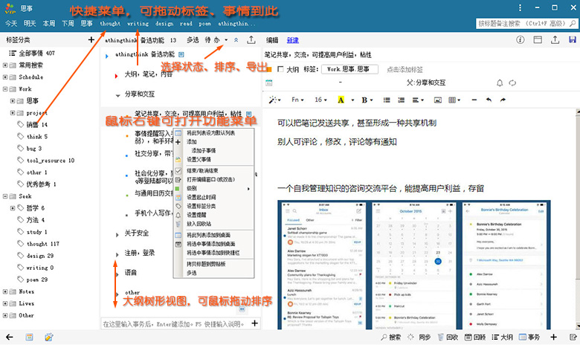Viewport: 580px width, 345px height.
Task: Redo the edit in editor toolbar
Action: [x=503, y=100]
